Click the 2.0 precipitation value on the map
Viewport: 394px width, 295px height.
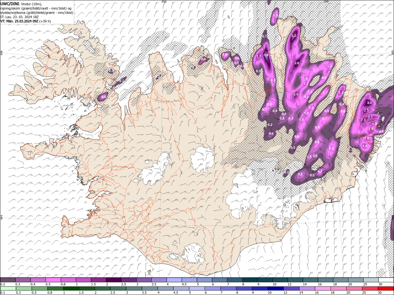tap(296, 94)
